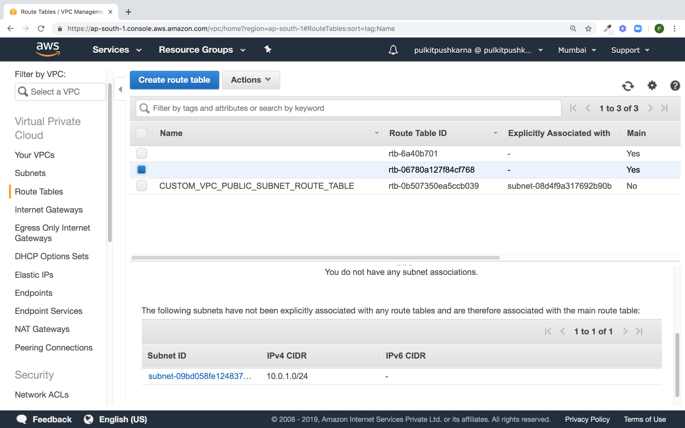Open the Actions dropdown

click(x=251, y=80)
